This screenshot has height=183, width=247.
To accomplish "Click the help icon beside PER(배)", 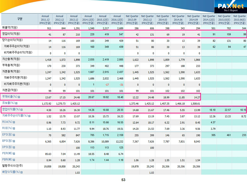I will (x=14, y=153).
